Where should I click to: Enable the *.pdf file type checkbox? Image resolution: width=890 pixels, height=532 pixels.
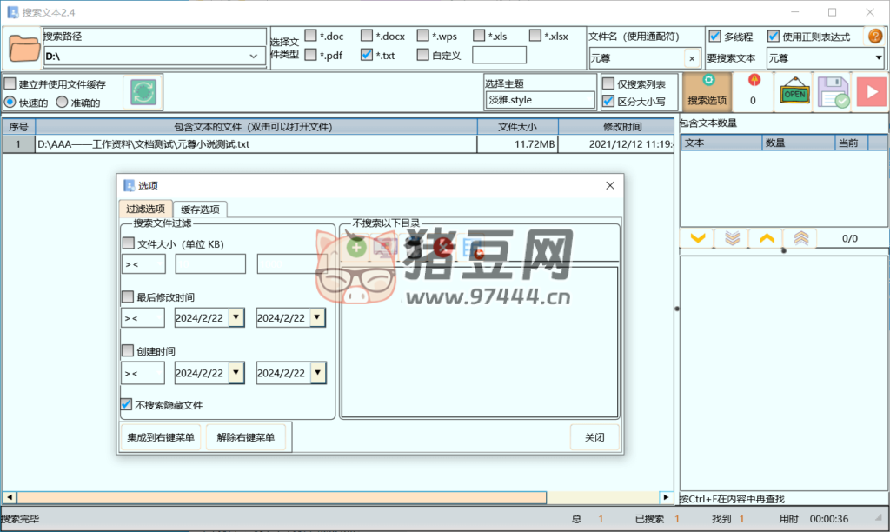(x=310, y=55)
